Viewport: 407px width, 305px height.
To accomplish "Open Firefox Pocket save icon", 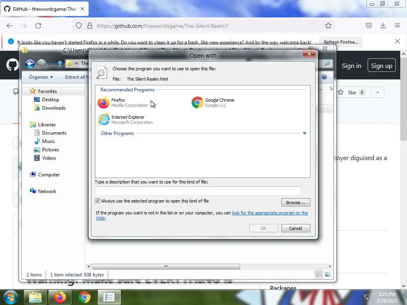I will point(369,25).
